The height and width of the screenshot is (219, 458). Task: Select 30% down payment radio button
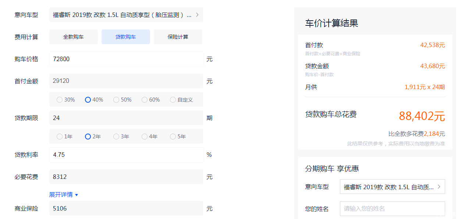60,100
